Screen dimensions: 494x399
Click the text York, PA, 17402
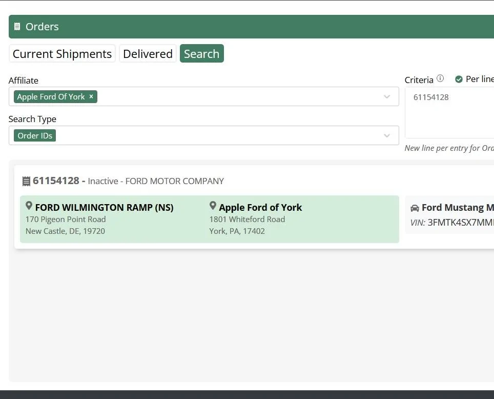pyautogui.click(x=237, y=231)
